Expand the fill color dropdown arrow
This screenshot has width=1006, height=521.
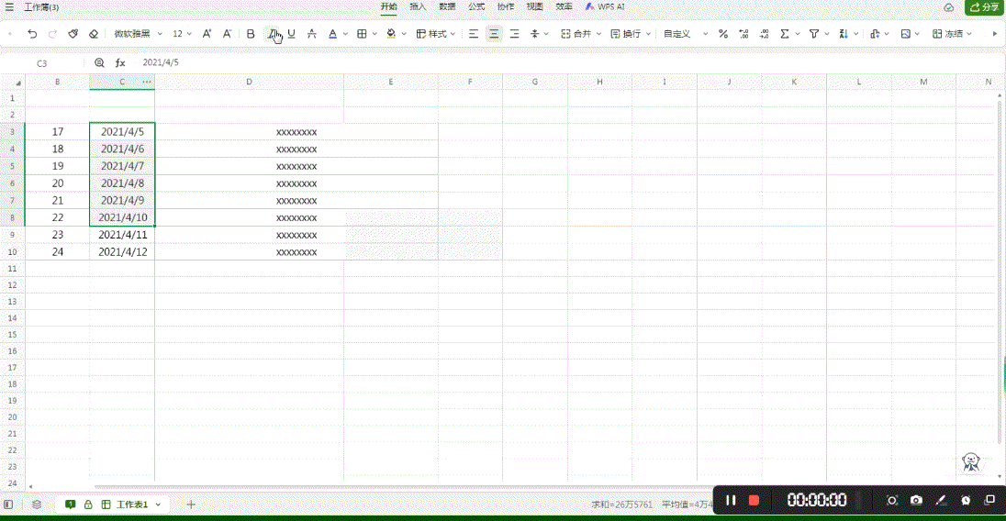point(404,34)
